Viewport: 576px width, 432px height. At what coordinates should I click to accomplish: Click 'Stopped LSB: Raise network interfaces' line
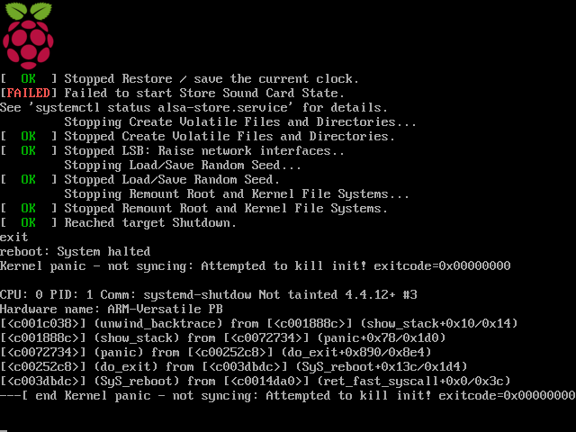pos(172,150)
